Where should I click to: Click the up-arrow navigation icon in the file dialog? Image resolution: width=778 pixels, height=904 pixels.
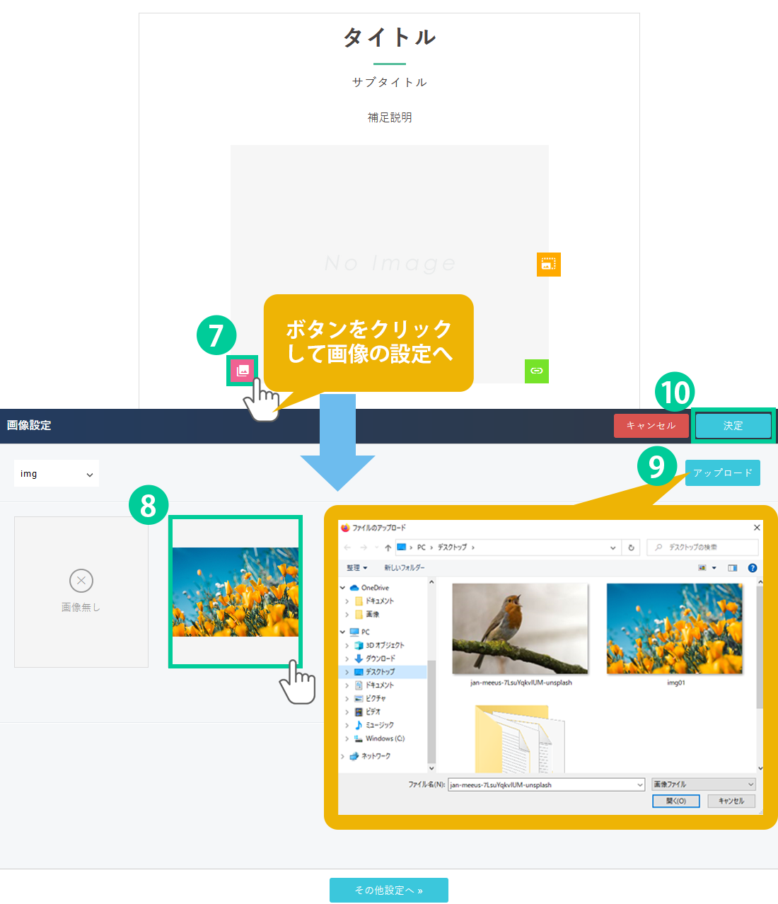(x=388, y=547)
